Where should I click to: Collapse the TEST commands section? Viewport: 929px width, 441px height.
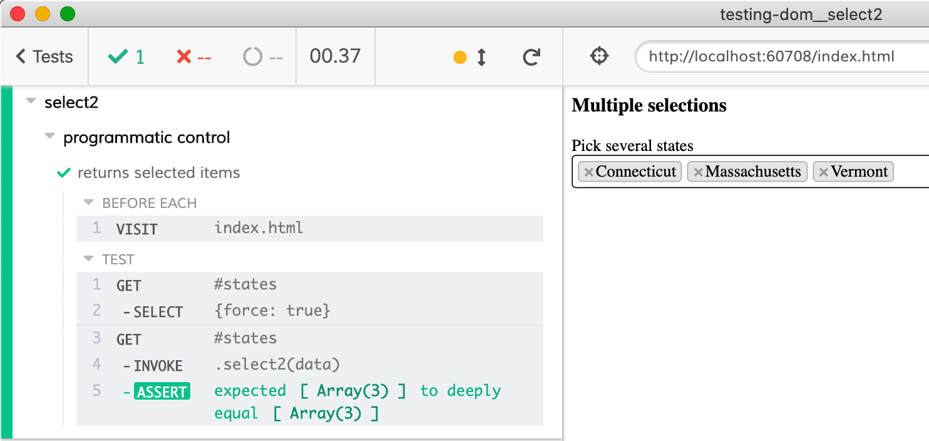[89, 259]
